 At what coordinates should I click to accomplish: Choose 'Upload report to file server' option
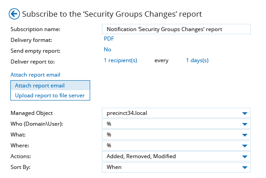(x=50, y=96)
